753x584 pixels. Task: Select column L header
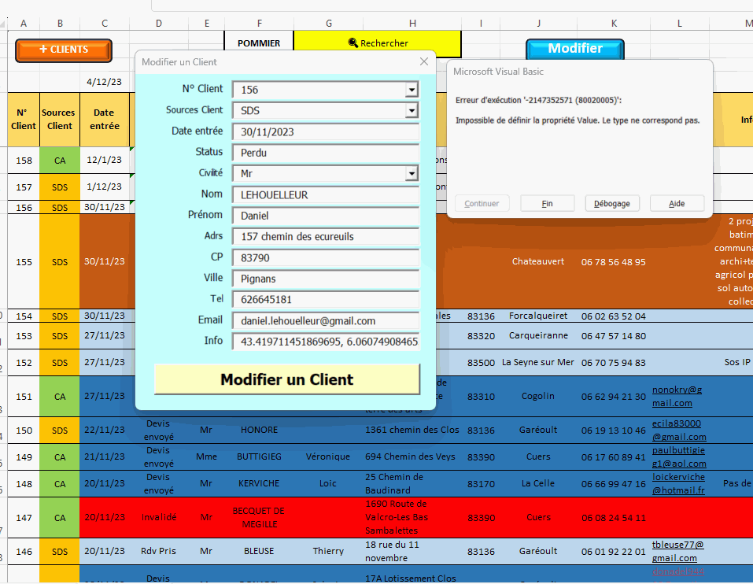point(679,23)
